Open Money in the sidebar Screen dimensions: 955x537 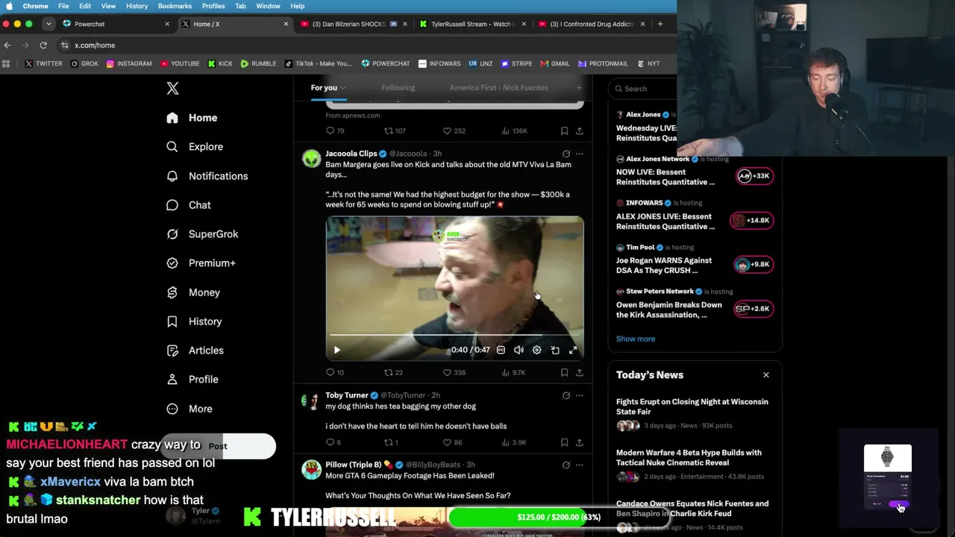[192, 292]
